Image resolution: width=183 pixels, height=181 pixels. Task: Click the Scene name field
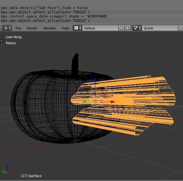[x=160, y=28]
